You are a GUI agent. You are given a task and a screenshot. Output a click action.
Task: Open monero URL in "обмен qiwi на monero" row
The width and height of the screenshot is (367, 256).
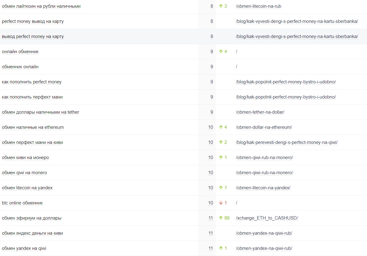click(x=264, y=173)
